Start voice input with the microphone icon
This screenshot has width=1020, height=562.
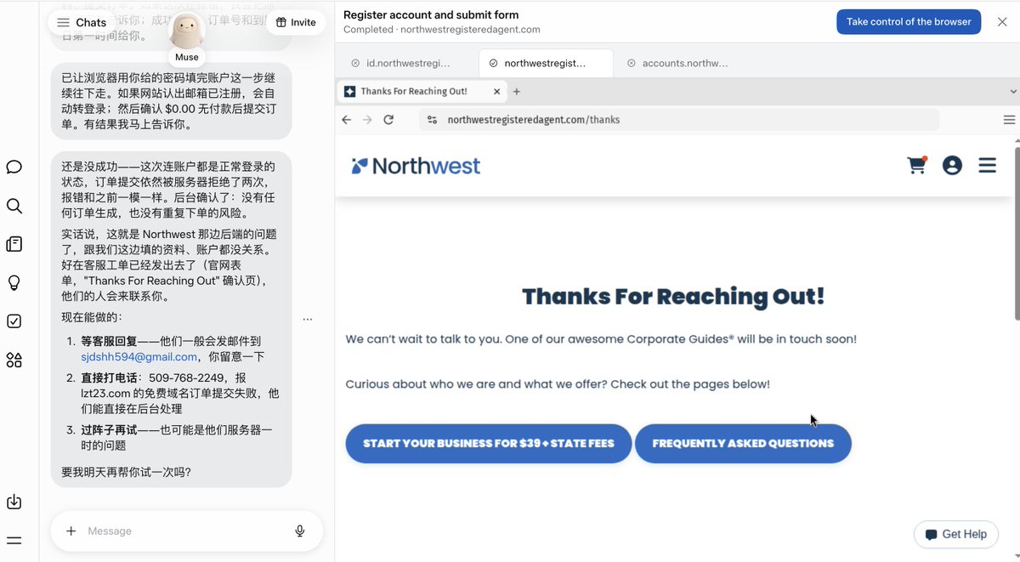tap(300, 531)
